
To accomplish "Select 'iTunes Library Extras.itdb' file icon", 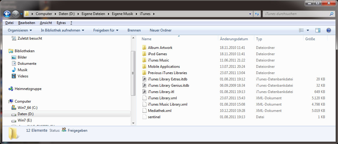I will pos(144,79).
